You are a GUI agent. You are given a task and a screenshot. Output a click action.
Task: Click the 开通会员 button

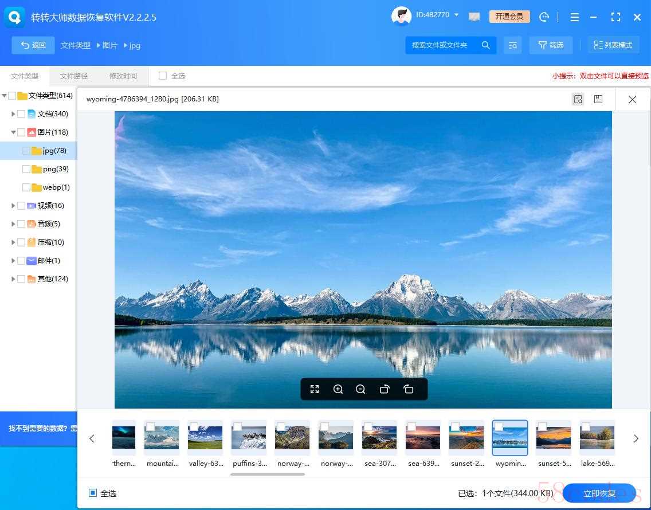[x=509, y=17]
